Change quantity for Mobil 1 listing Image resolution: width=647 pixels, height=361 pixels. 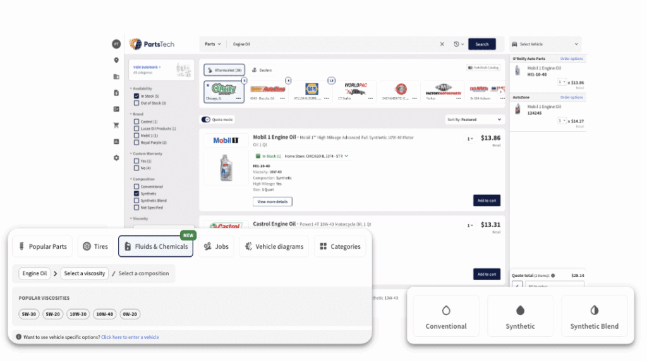[x=469, y=139]
